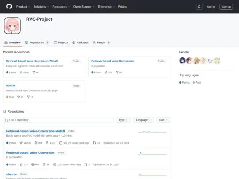Image resolution: width=239 pixels, height=179 pixels.
Task: Open fifth white-face member avatar in People
Action: point(210,61)
